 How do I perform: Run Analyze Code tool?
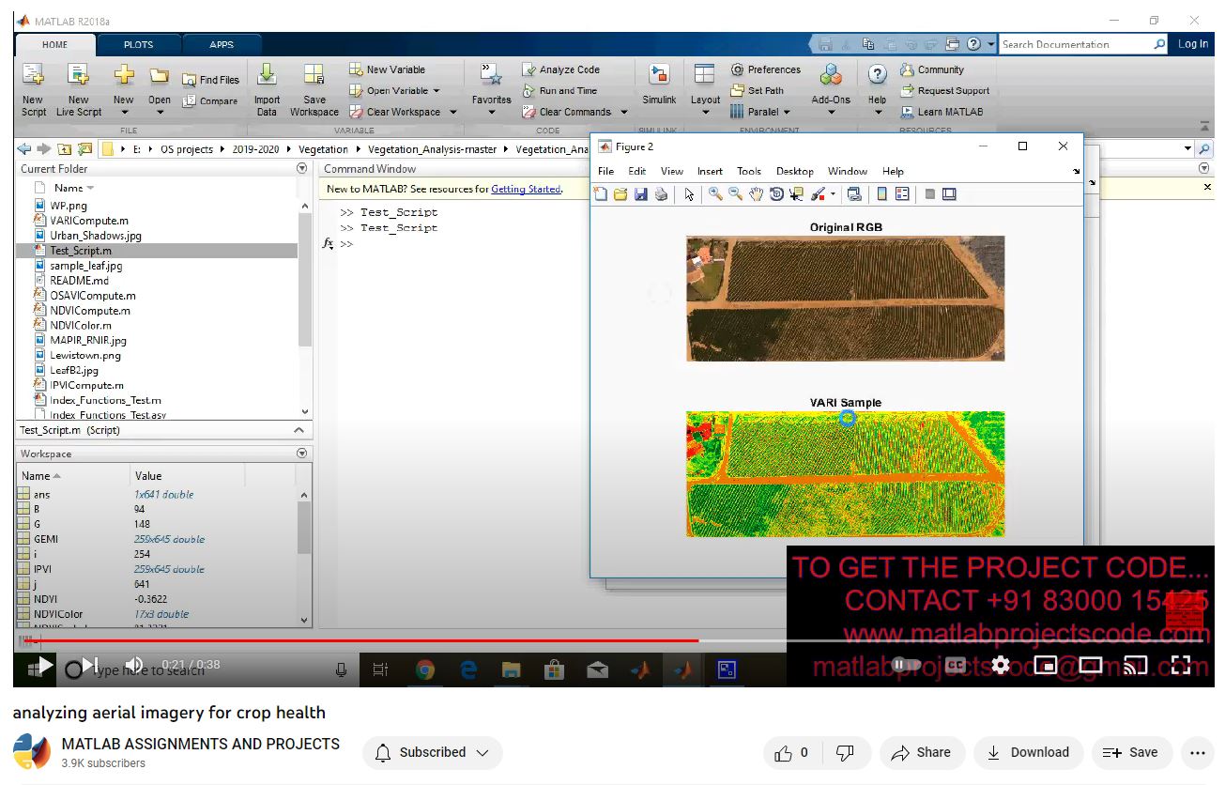(560, 69)
